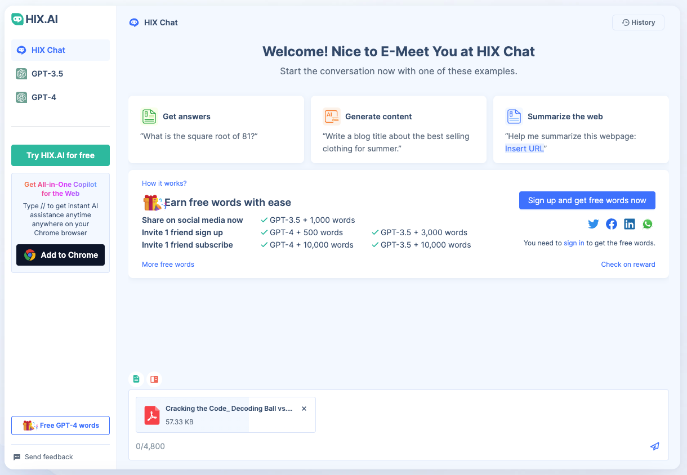This screenshot has width=687, height=475.
Task: Share via the Twitter icon
Action: 594,224
